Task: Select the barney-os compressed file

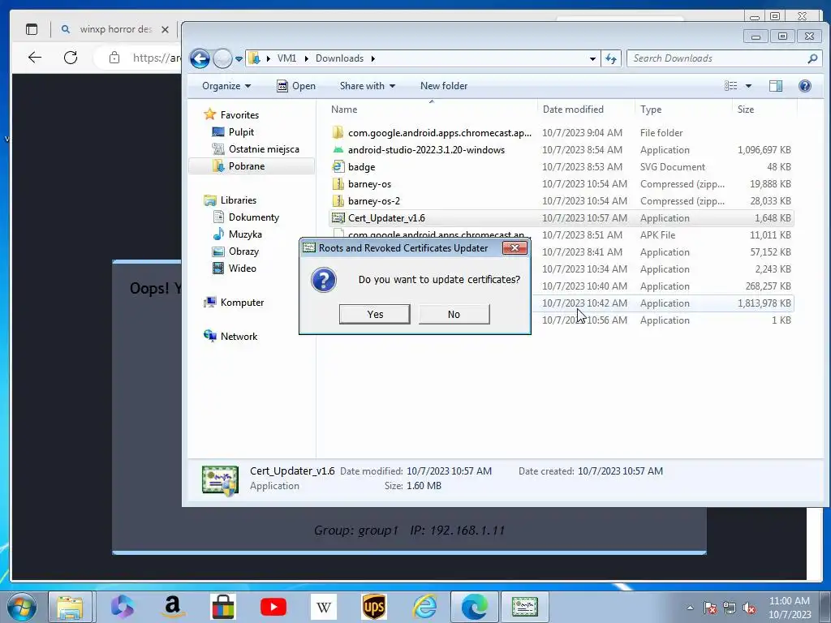Action: (562, 184)
